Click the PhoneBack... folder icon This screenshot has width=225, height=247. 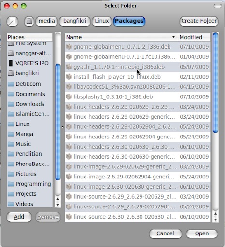pos(11,164)
